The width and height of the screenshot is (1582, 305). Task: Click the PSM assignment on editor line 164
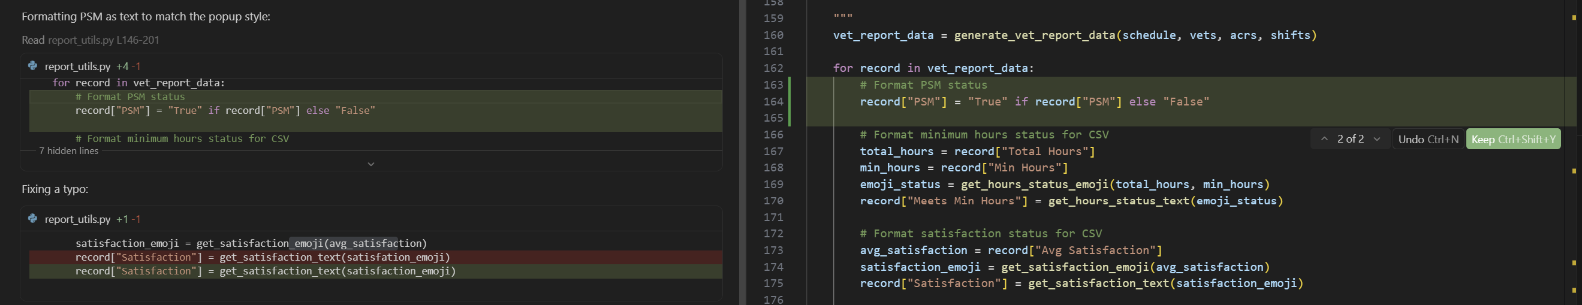(x=1034, y=101)
